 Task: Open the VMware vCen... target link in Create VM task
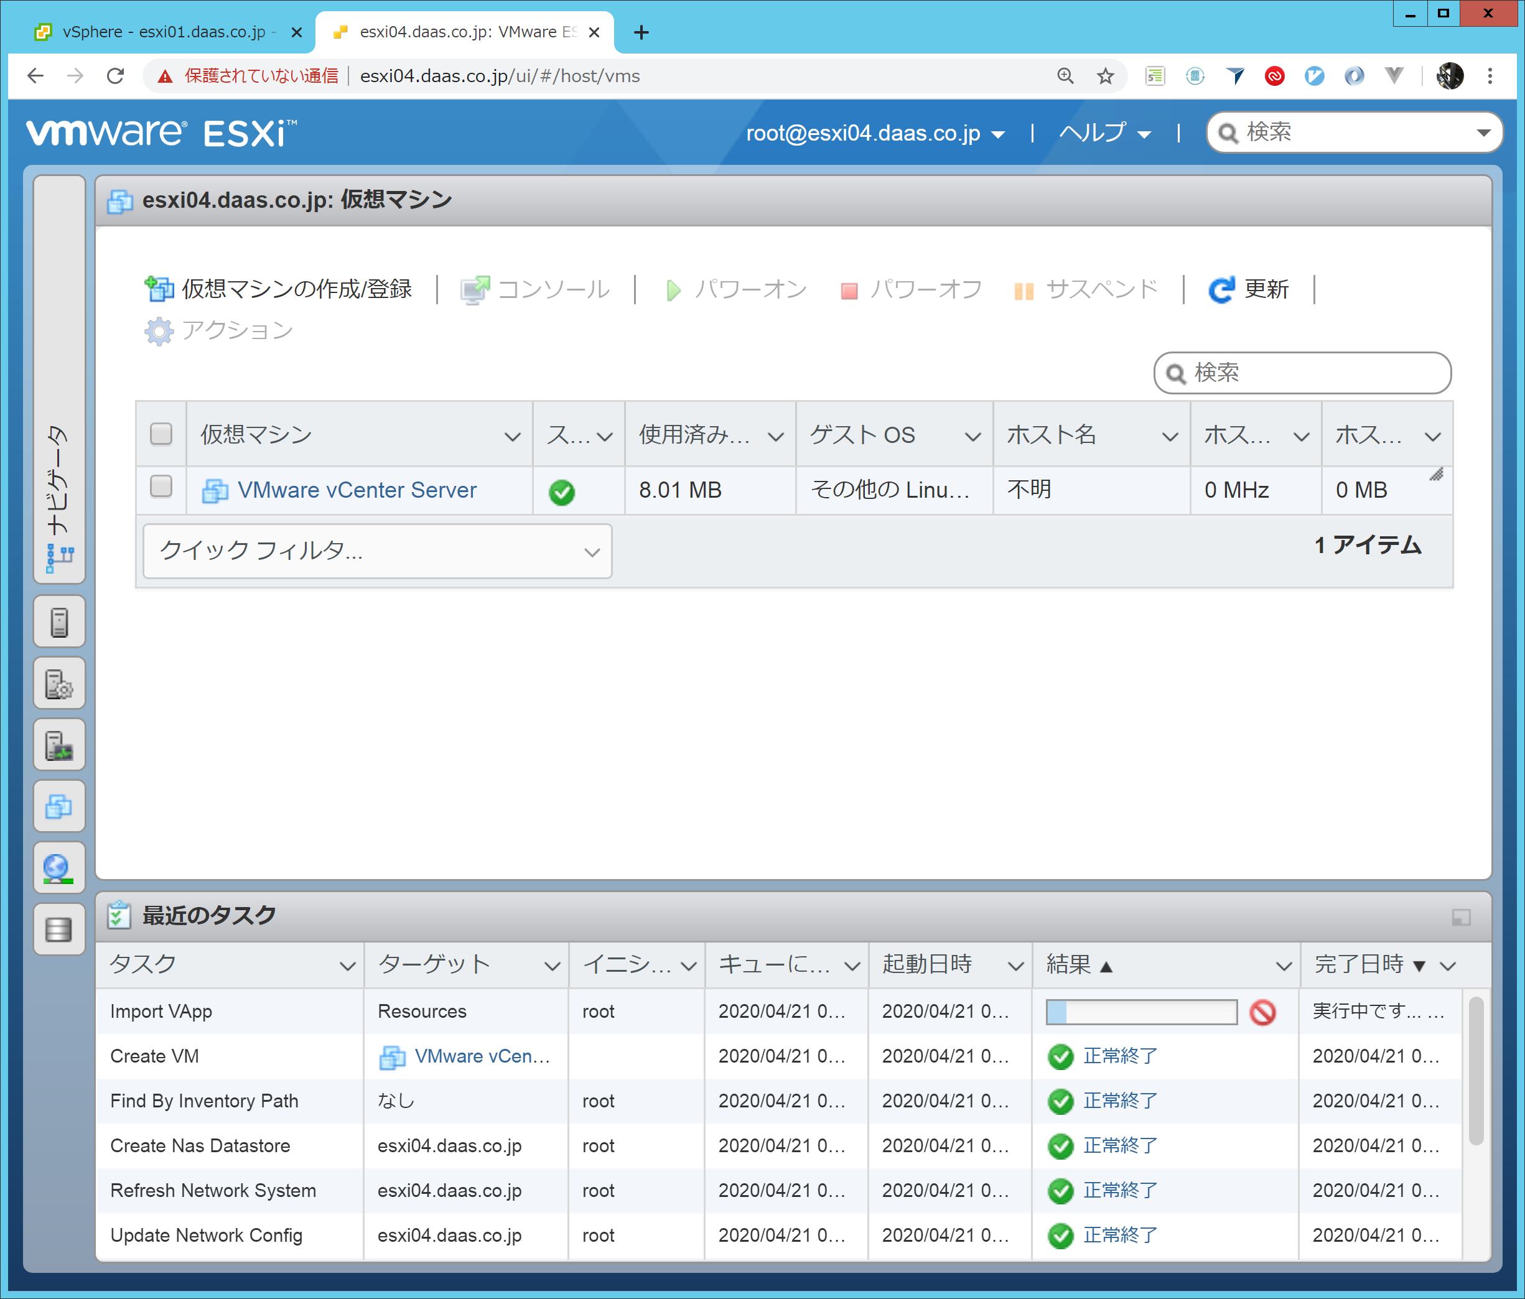[482, 1057]
